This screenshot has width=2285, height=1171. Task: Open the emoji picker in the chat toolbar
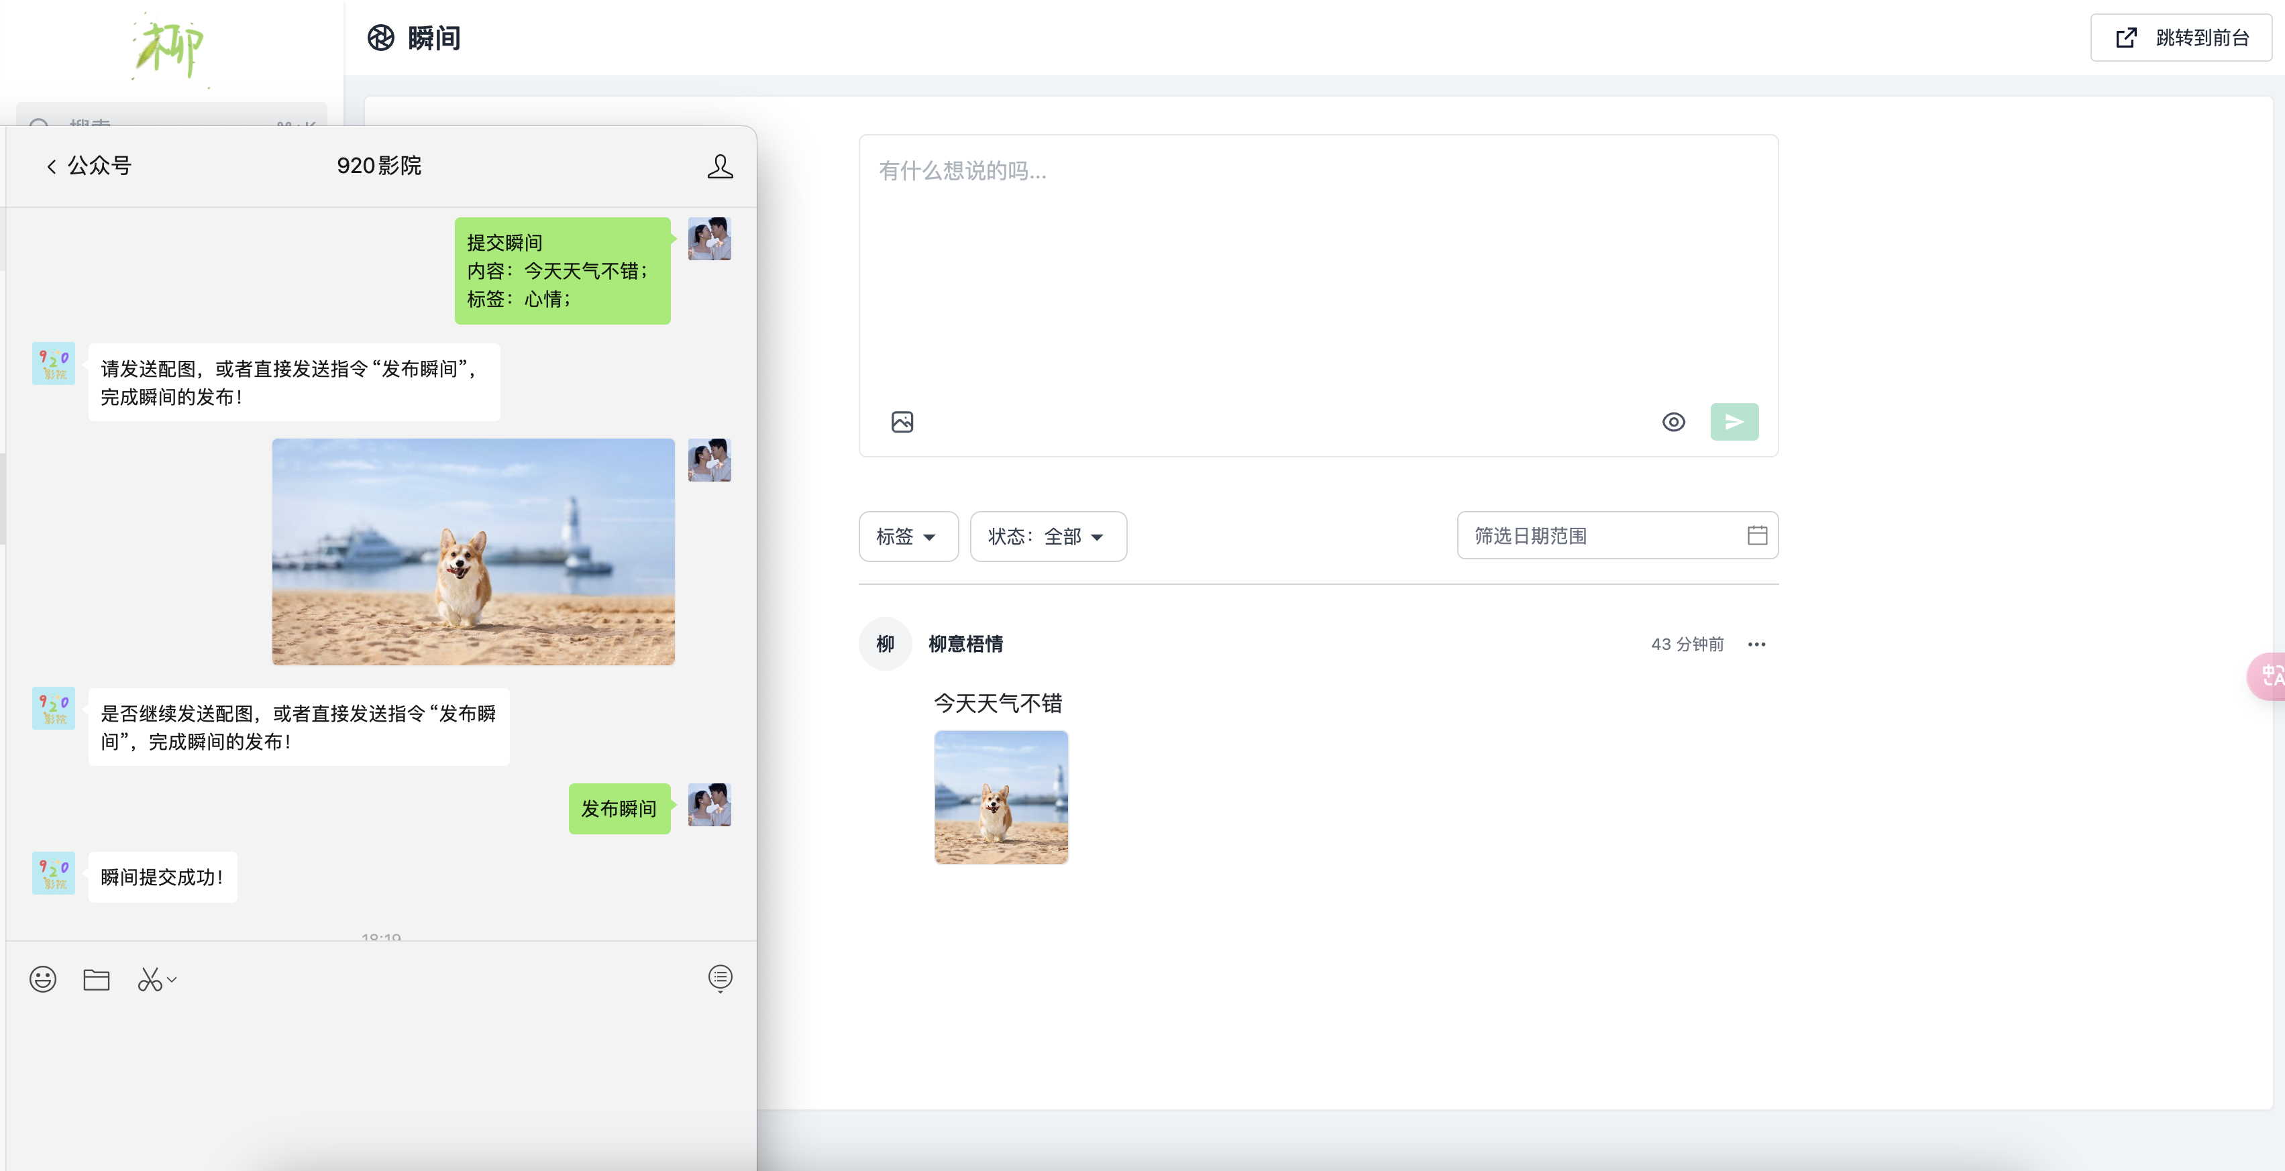tap(42, 979)
